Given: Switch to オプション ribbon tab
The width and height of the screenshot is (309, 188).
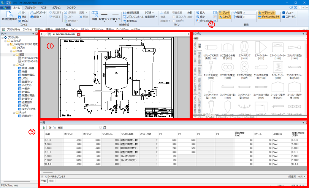Looking at the screenshot, I should [x=57, y=8].
